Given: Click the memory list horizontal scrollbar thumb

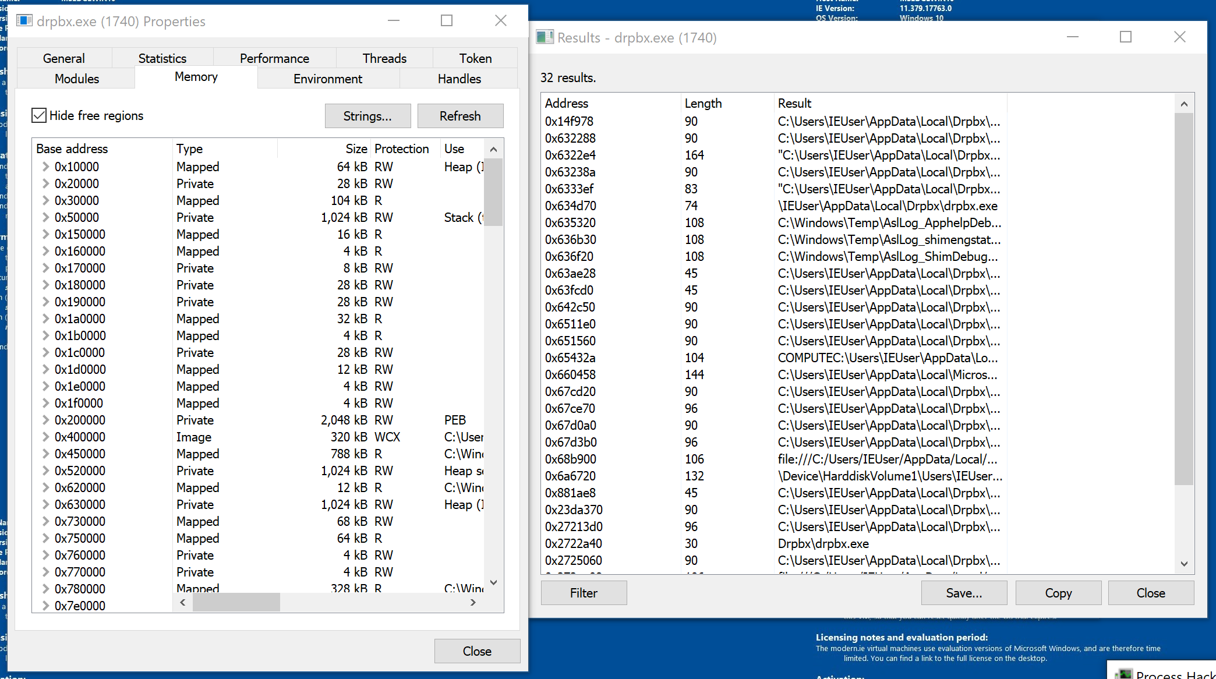Looking at the screenshot, I should click(x=236, y=602).
